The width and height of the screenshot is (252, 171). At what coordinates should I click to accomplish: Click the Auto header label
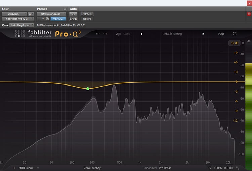(x=73, y=9)
